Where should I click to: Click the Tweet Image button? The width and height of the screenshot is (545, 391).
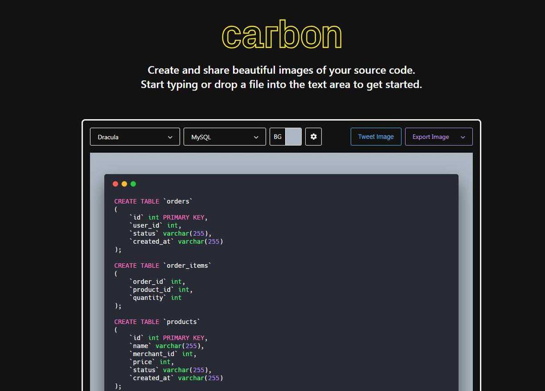[376, 137]
